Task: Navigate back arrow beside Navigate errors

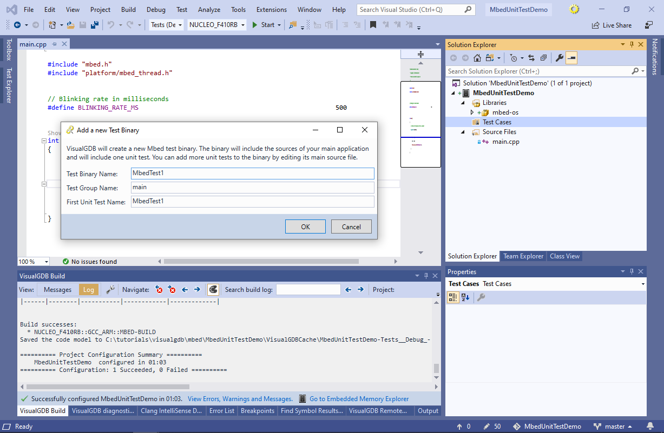Action: click(x=185, y=290)
